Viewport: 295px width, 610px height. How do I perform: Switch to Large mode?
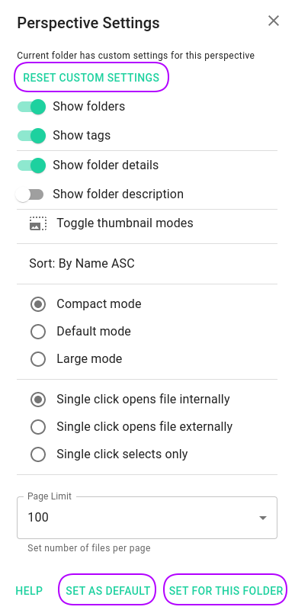click(x=38, y=359)
